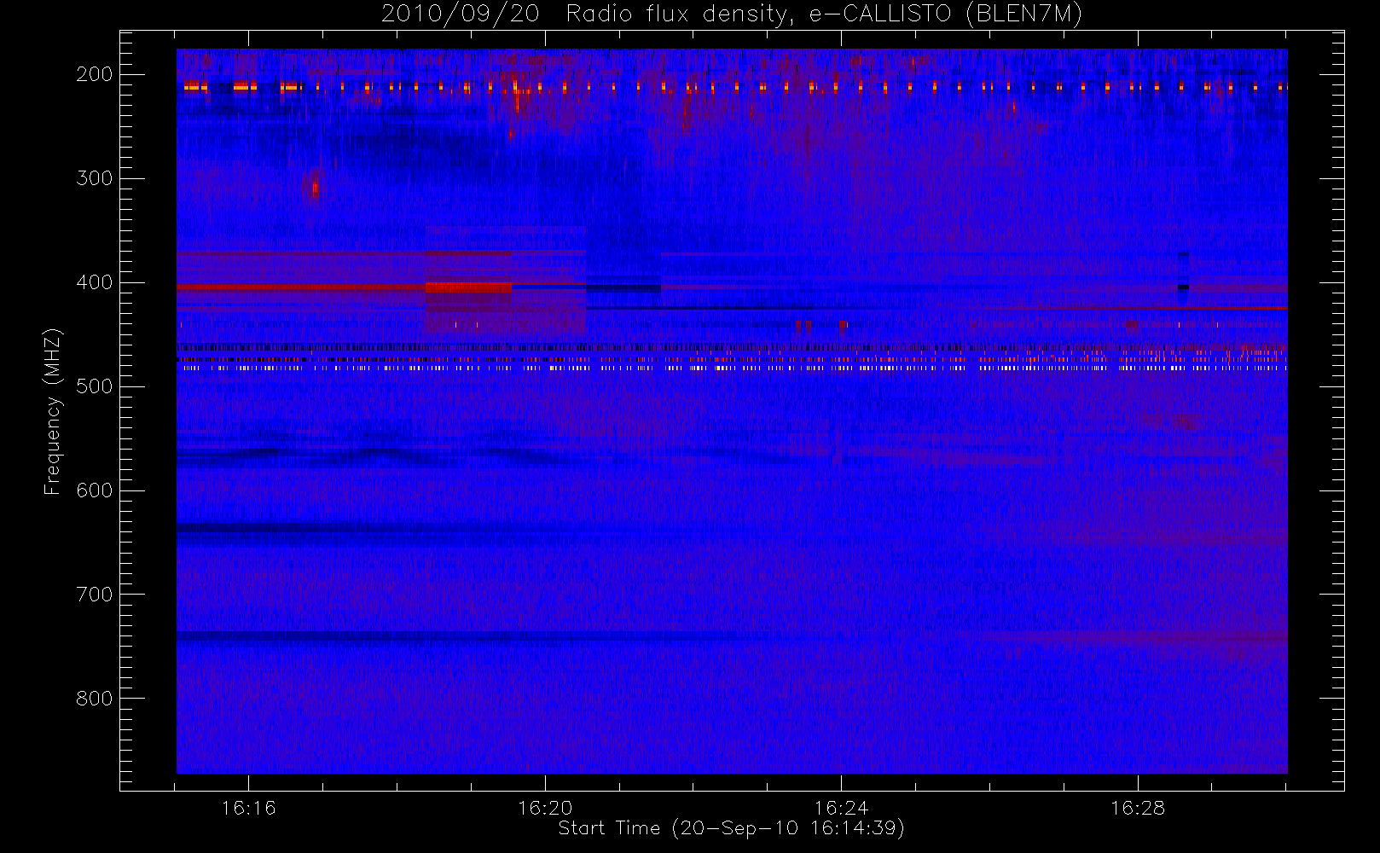The width and height of the screenshot is (1380, 853).
Task: Click the 500 frequency axis label
Action: [95, 386]
